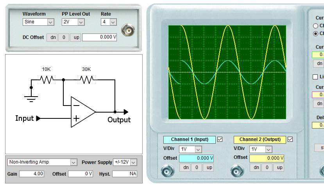Click the "Power Supply" label text
The height and width of the screenshot is (185, 324).
click(x=97, y=162)
